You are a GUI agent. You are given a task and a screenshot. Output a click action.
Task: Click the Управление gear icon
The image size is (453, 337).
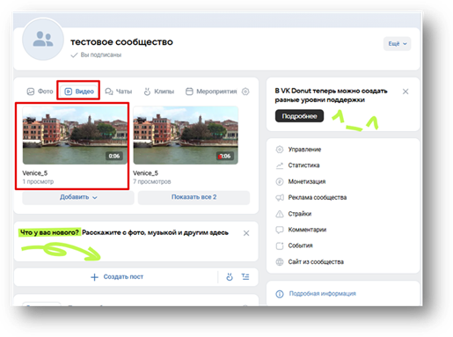pyautogui.click(x=280, y=150)
